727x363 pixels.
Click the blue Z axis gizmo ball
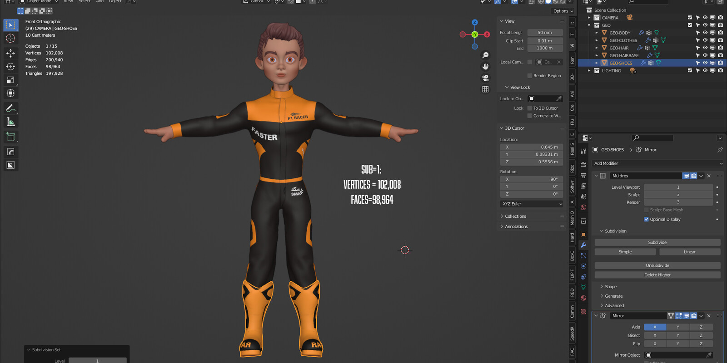click(x=474, y=22)
